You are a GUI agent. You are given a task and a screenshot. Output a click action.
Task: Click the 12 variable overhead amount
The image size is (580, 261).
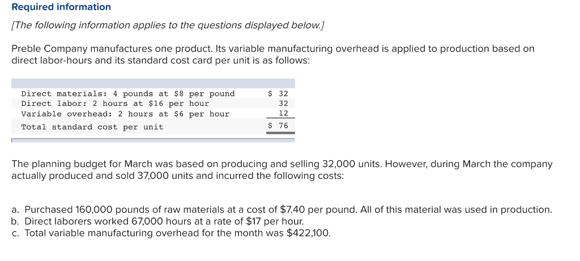[x=283, y=114]
